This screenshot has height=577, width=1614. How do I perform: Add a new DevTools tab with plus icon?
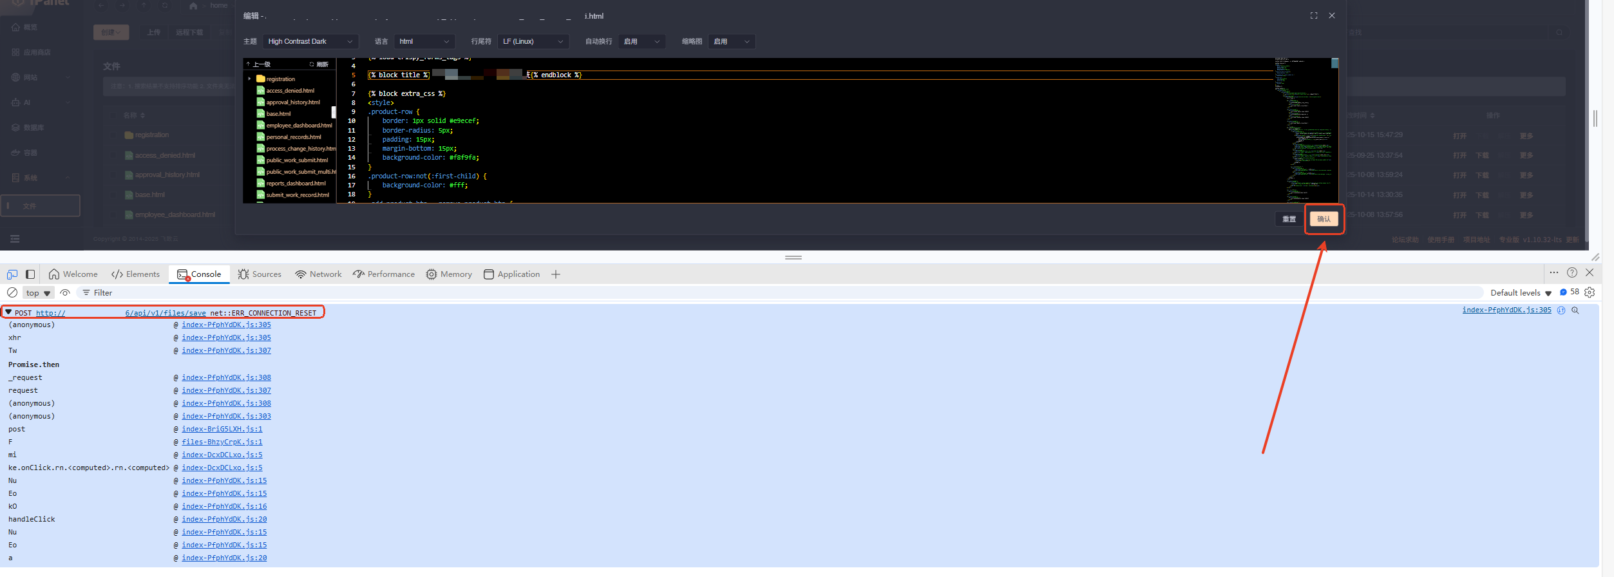coord(556,274)
